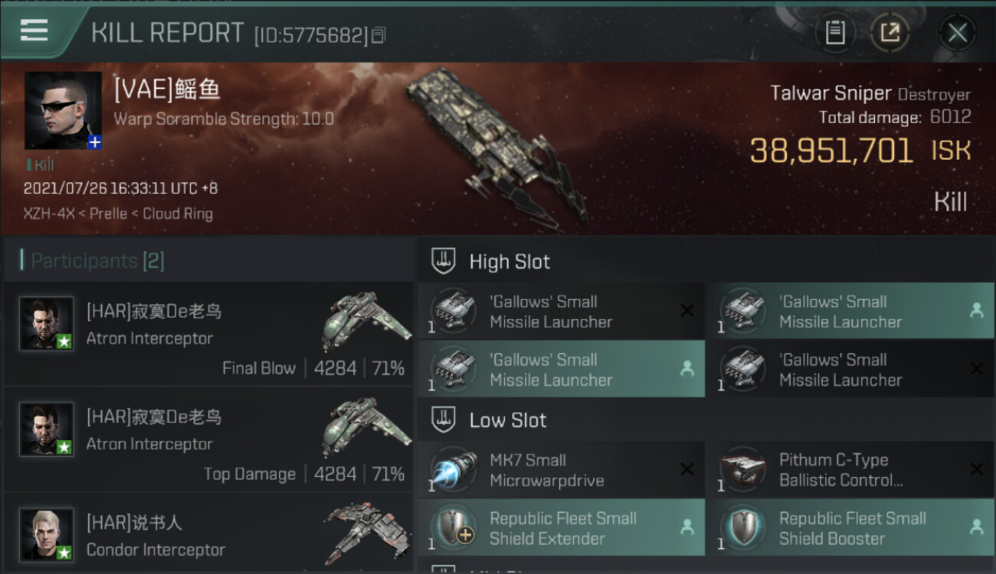Select the Pithum C-Type Ballistic Control icon
Screen dimensions: 996x574
tap(742, 470)
